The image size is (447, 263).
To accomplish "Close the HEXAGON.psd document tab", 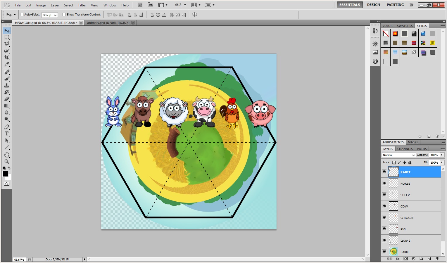I will tap(81, 23).
